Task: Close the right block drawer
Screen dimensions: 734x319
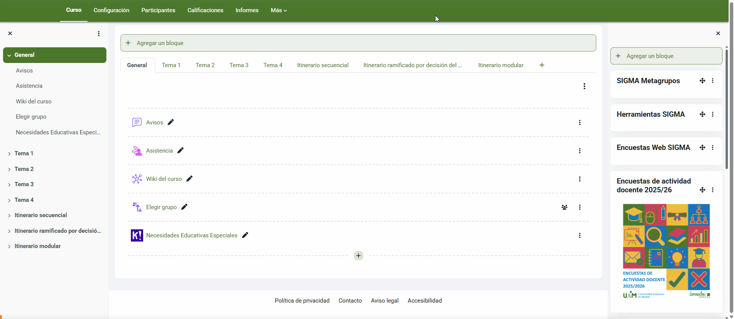Action: tap(718, 34)
